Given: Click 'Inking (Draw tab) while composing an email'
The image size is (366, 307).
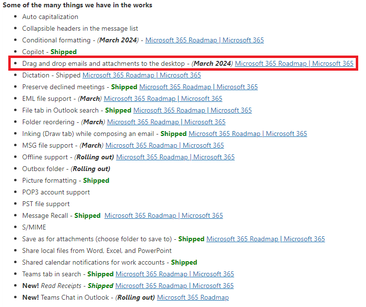Looking at the screenshot, I should tap(88, 134).
